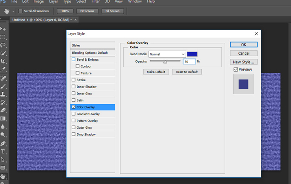Uncheck the Color Overlay effect
This screenshot has width=291, height=184.
coord(74,107)
